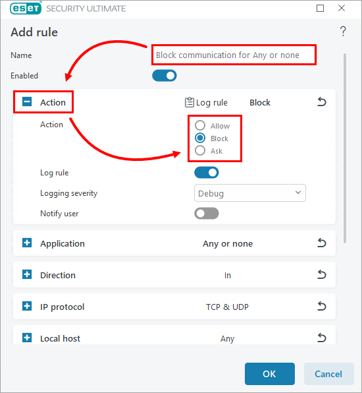Click the Log rule clipboard icon
362x393 pixels.
coord(190,102)
